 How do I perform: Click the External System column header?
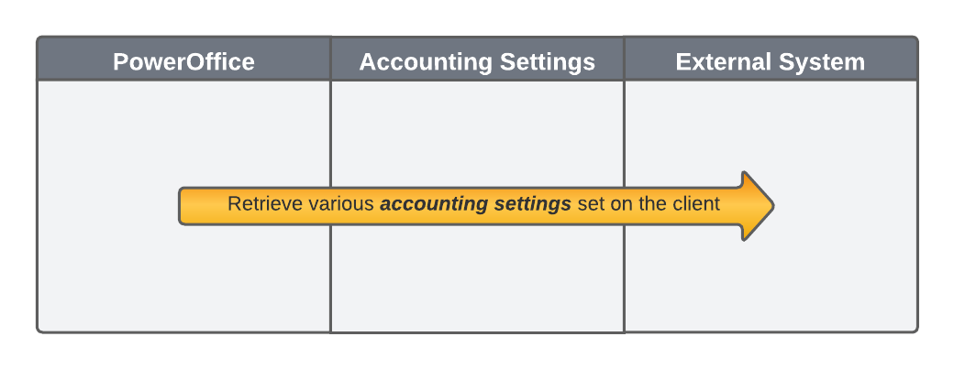click(771, 61)
